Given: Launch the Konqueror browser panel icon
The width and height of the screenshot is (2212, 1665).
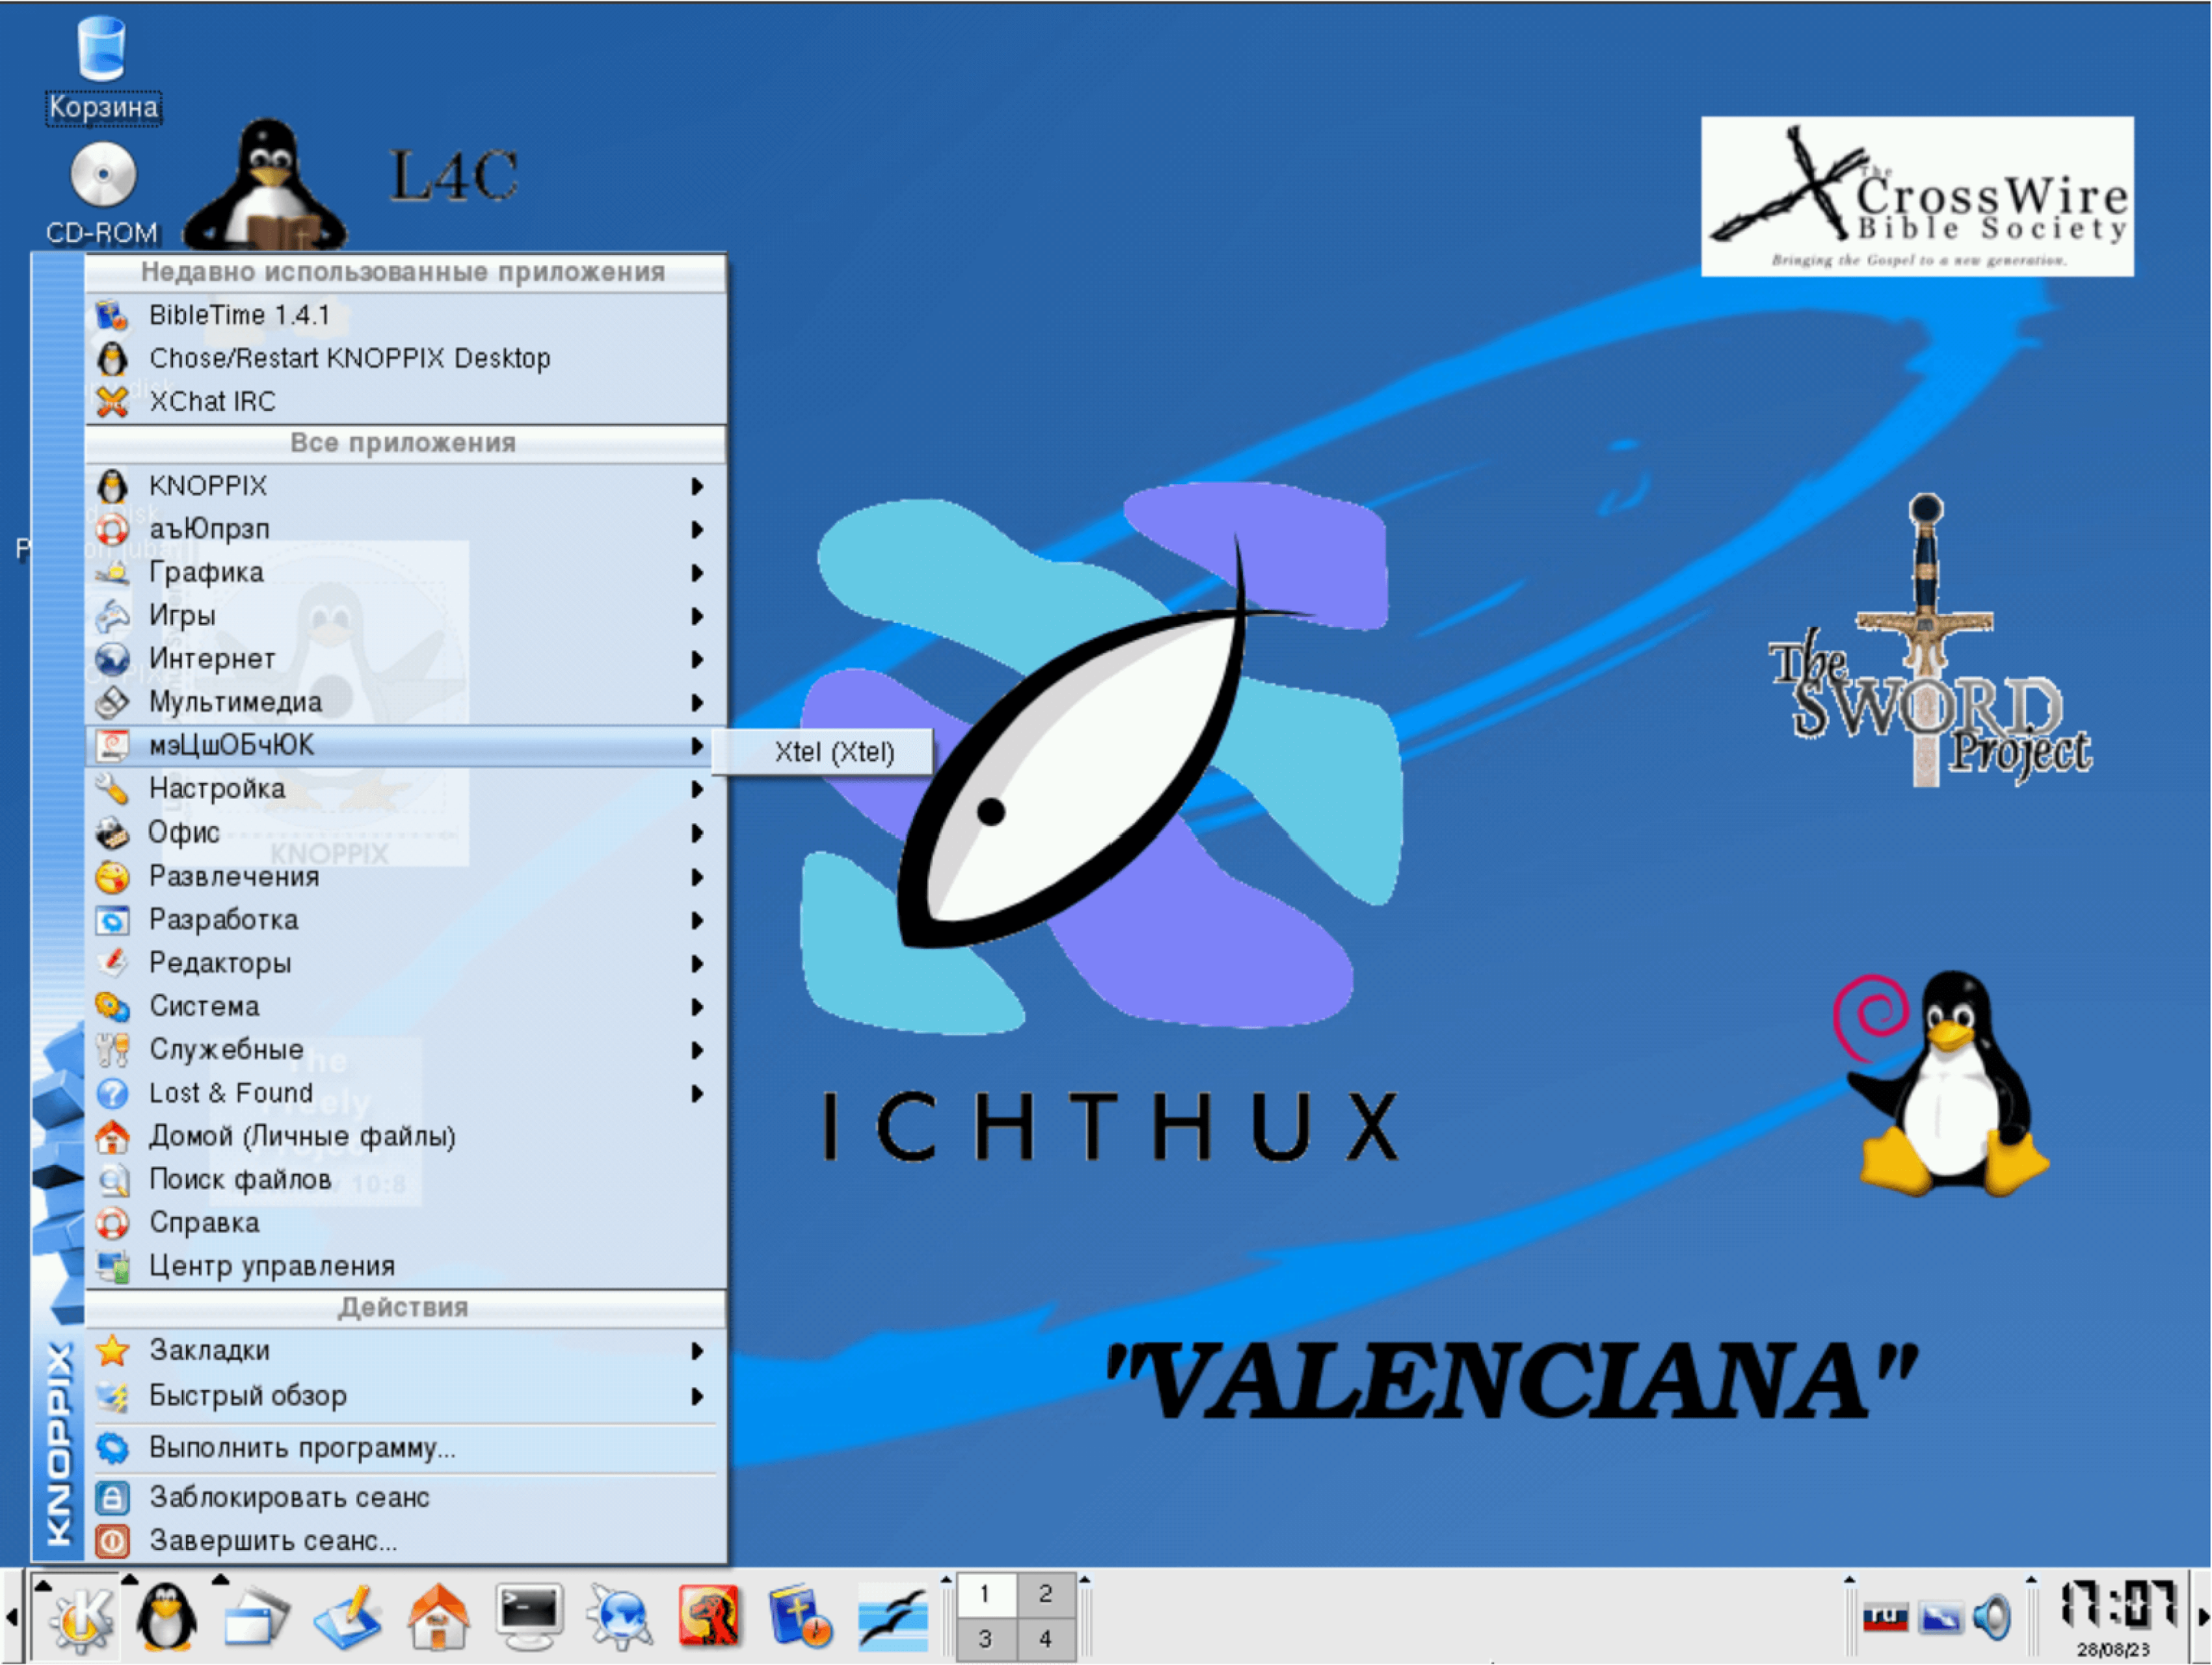Looking at the screenshot, I should pos(620,1617).
